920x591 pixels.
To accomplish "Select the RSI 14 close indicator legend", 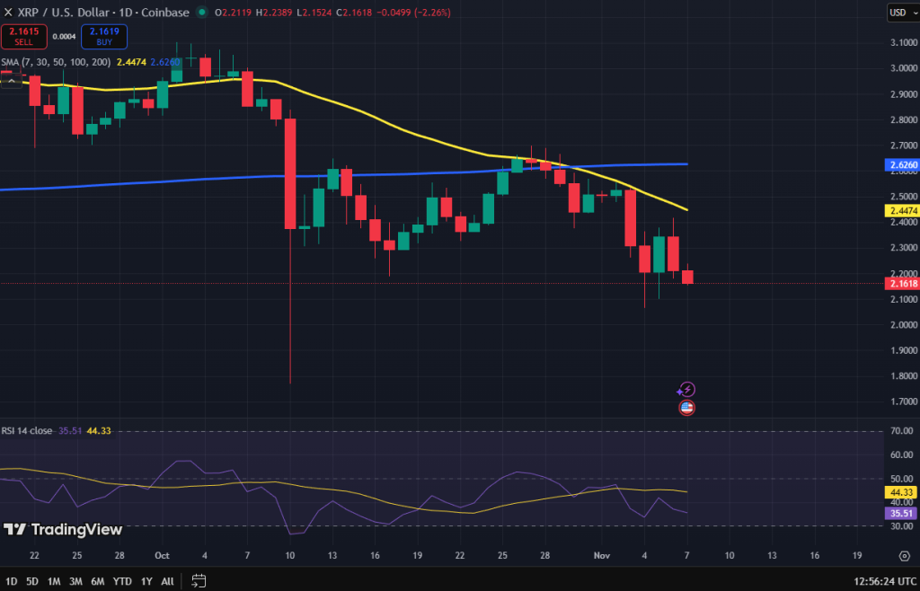I will tap(26, 430).
